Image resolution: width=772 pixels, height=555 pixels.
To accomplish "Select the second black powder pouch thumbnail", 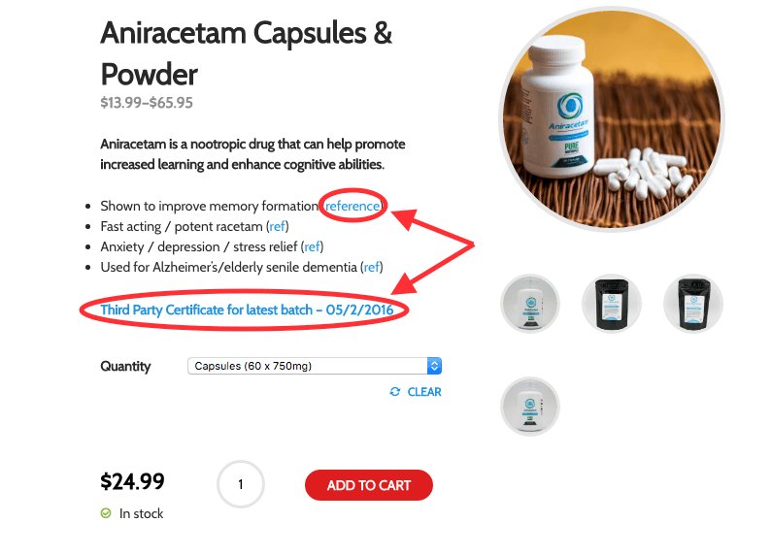I will coord(693,304).
